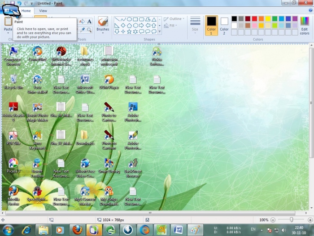This screenshot has width=314, height=236.
Task: Pick the Down arrow shape
Action: pyautogui.click(x=117, y=31)
